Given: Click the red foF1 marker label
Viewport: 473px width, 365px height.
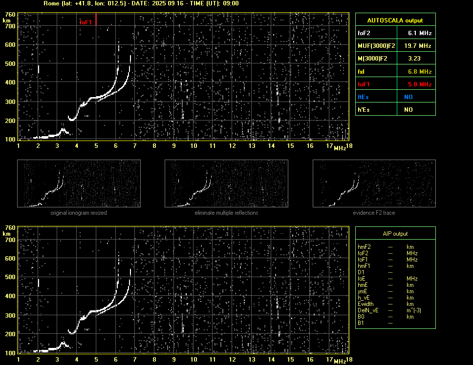Looking at the screenshot, I should point(86,22).
